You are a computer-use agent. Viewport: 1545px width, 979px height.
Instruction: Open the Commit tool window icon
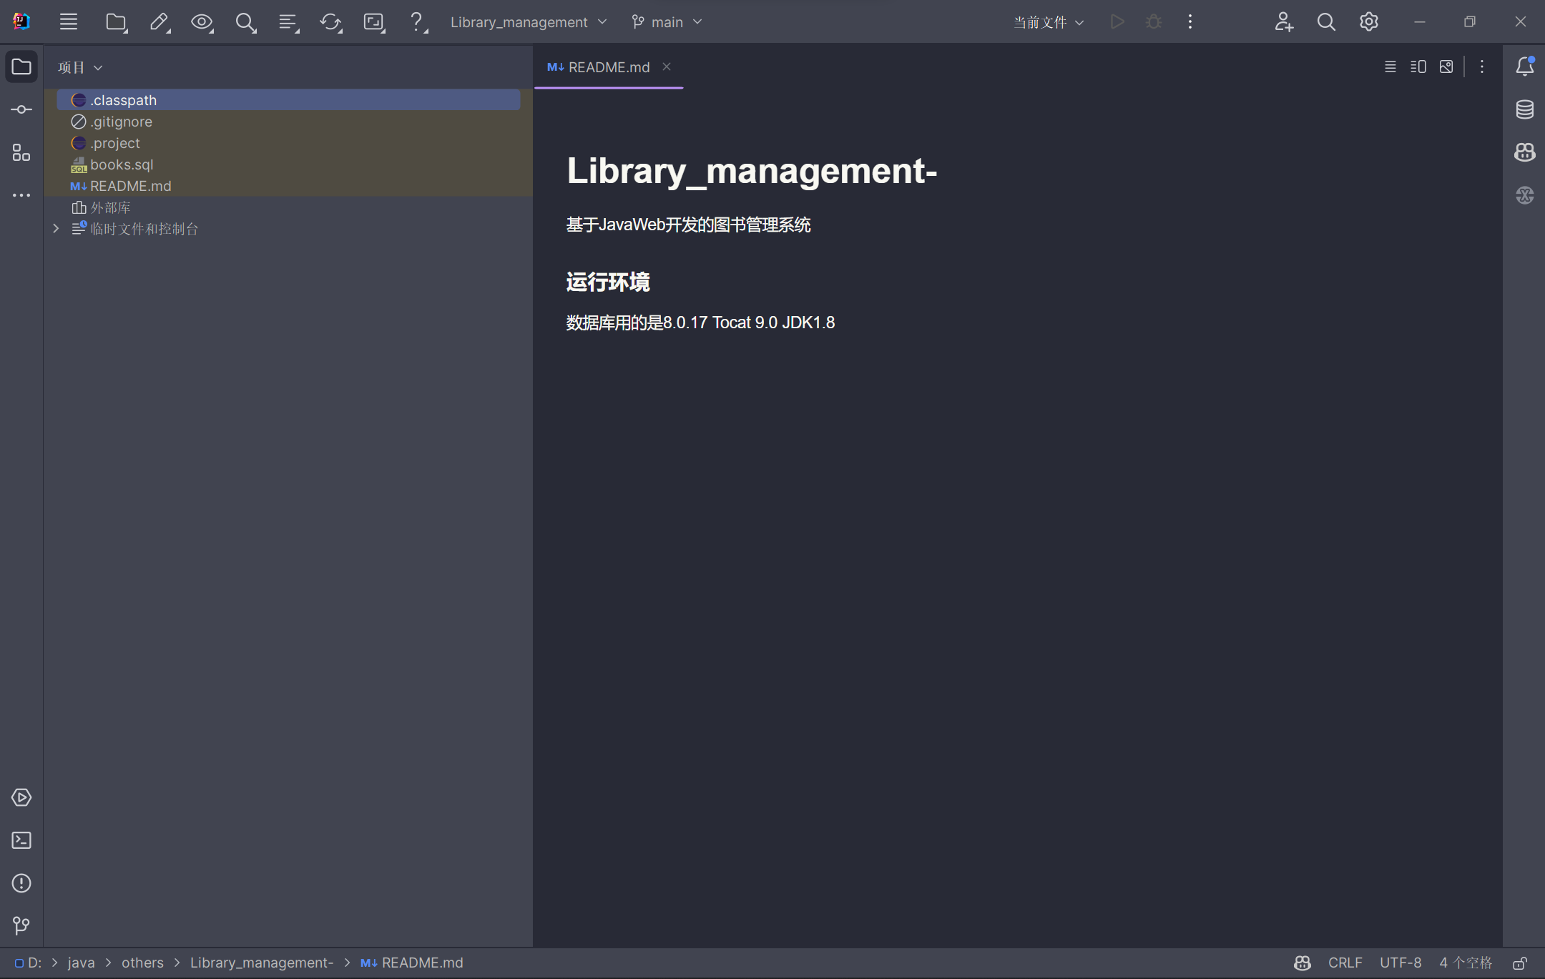[x=21, y=109]
